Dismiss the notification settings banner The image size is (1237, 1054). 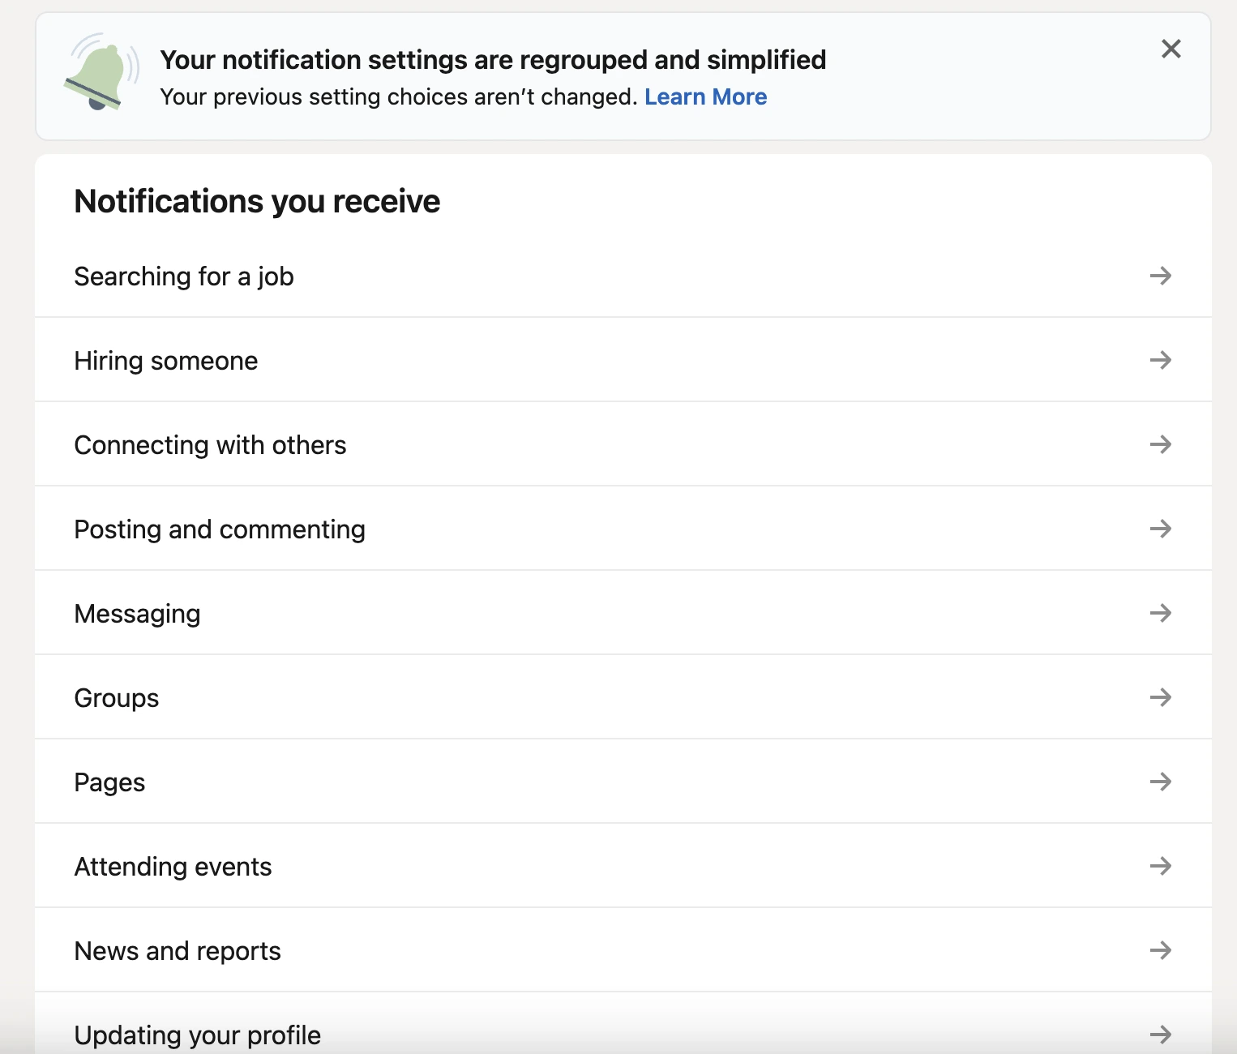point(1171,49)
